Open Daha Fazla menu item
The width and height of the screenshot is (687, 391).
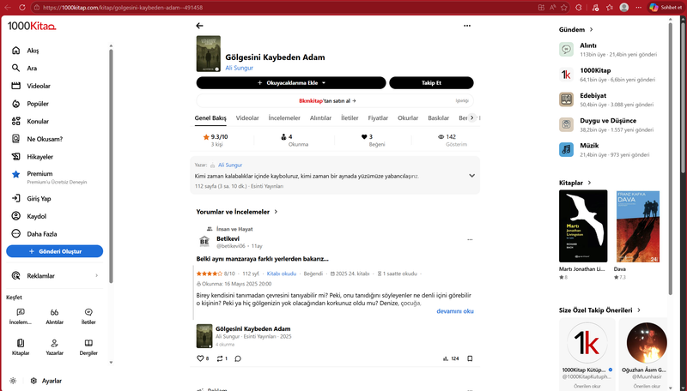coord(33,234)
